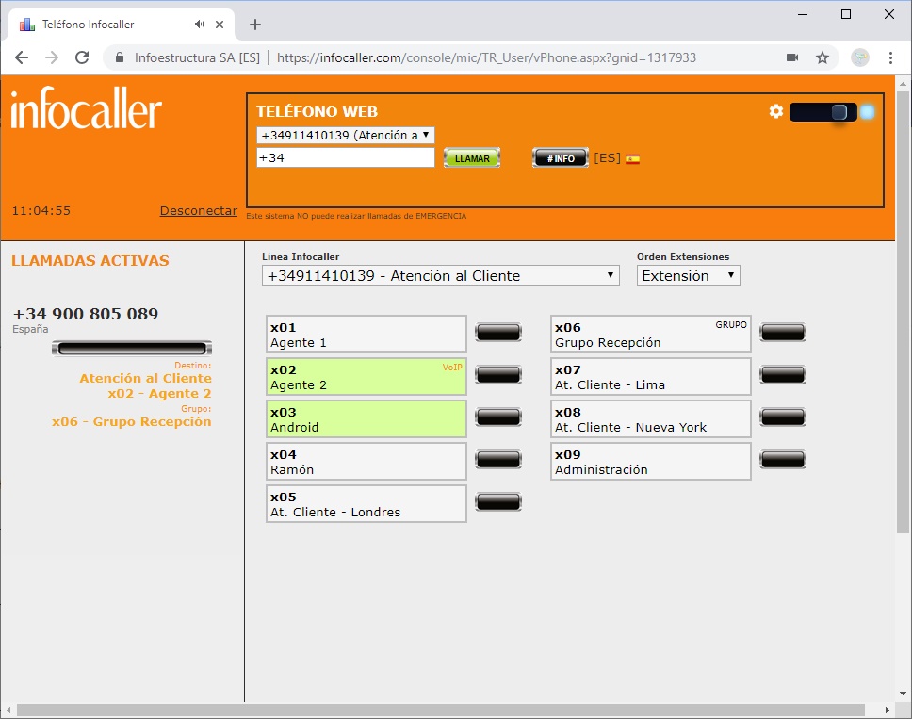Click the emergency calls warning text
The height and width of the screenshot is (719, 912).
point(356,216)
